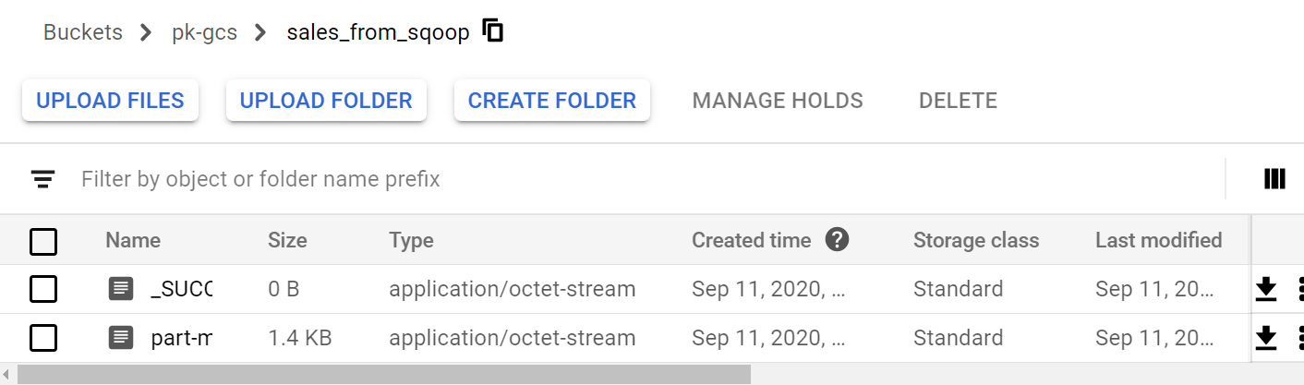Download the _SUCC file
Viewport: 1304px width, 385px height.
(x=1266, y=289)
